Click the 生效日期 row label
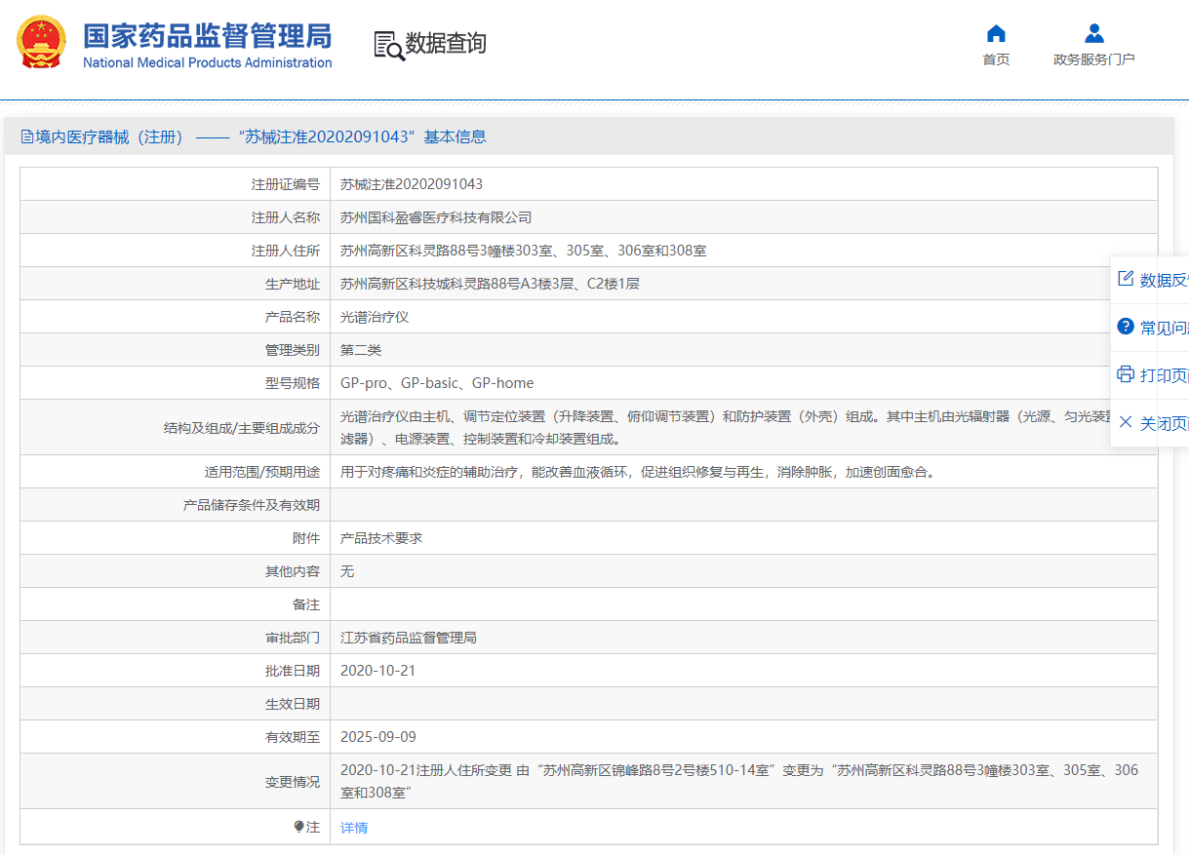The width and height of the screenshot is (1189, 855). (x=292, y=704)
